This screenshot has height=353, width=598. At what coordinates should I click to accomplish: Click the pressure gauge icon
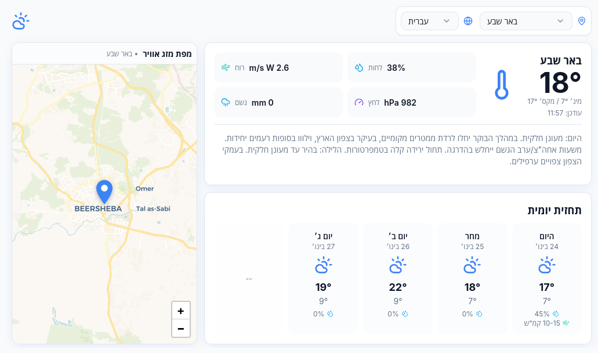click(358, 103)
